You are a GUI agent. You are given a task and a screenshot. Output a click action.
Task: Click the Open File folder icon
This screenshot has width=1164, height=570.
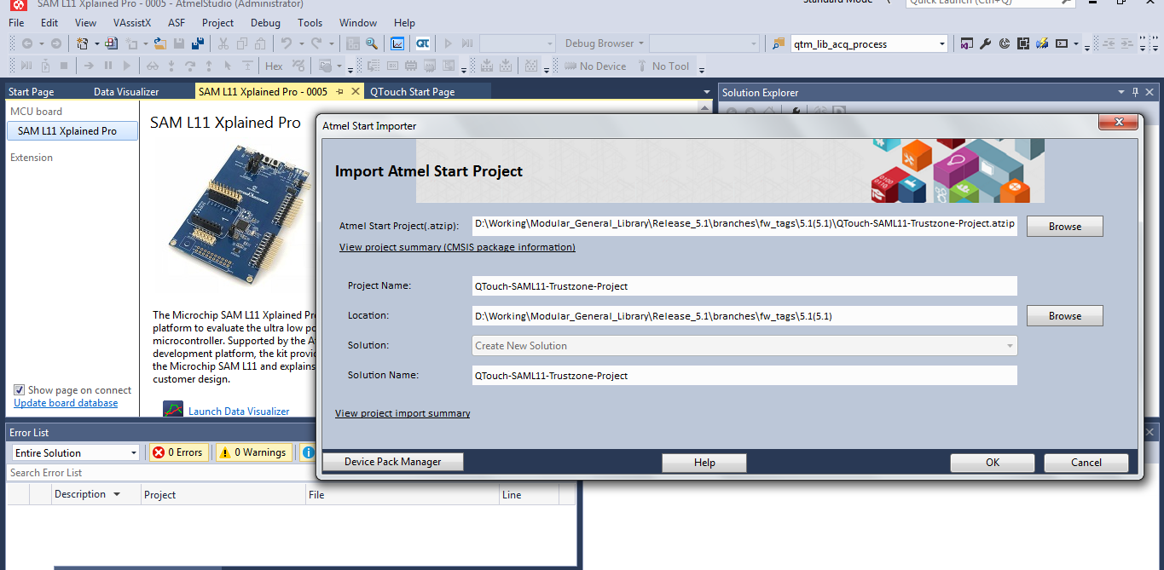159,43
